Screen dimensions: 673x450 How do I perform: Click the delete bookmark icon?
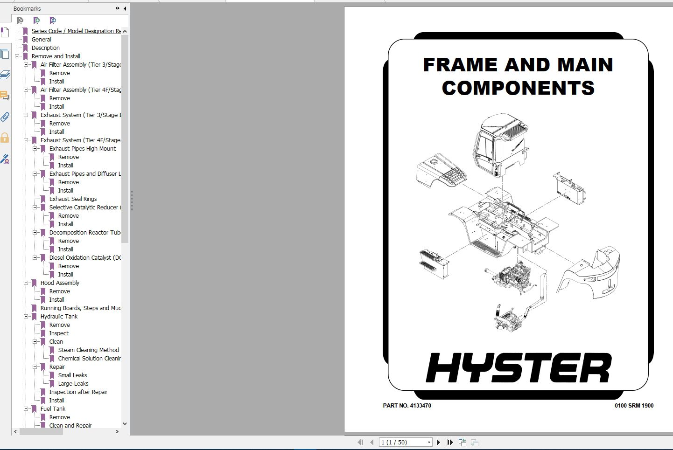click(x=20, y=21)
